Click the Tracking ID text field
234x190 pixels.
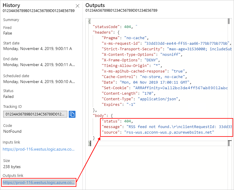tap(35, 114)
